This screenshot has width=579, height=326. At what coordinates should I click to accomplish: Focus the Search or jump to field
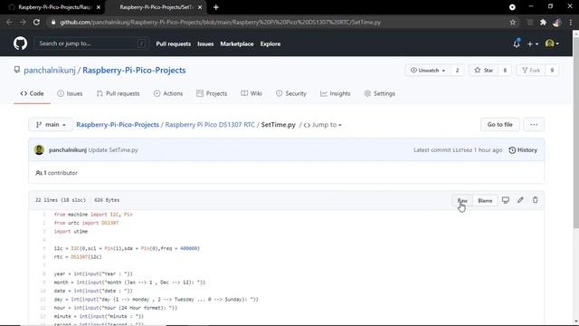pos(91,43)
